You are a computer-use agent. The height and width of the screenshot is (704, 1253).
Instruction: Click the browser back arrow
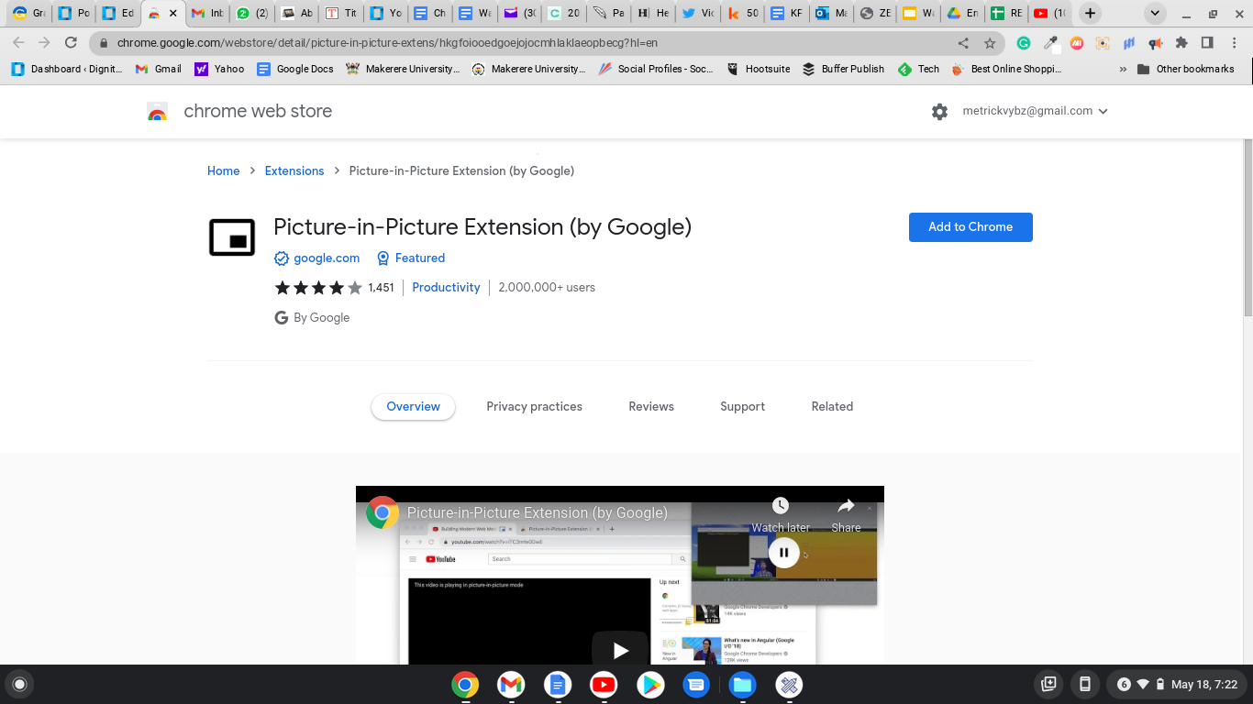click(x=19, y=43)
